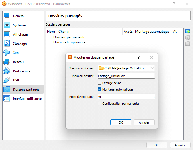
Task: Click the Point de montage field
Action: (x=126, y=97)
